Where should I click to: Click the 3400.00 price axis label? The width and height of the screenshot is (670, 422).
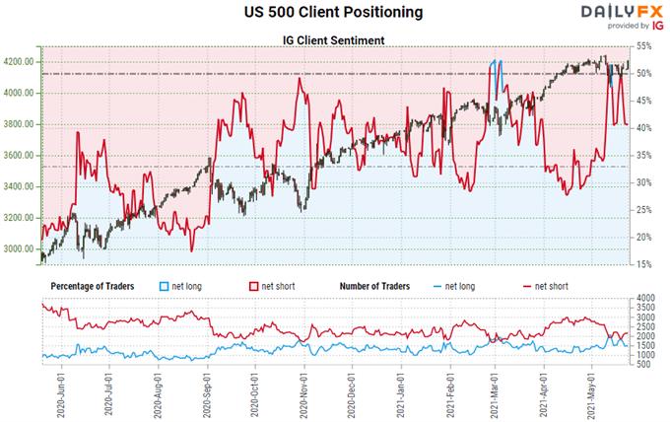point(19,186)
